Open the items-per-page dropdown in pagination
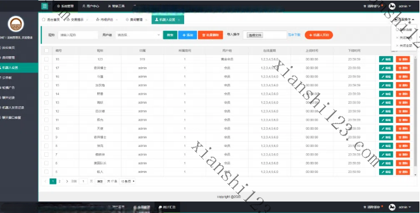 click(x=128, y=181)
